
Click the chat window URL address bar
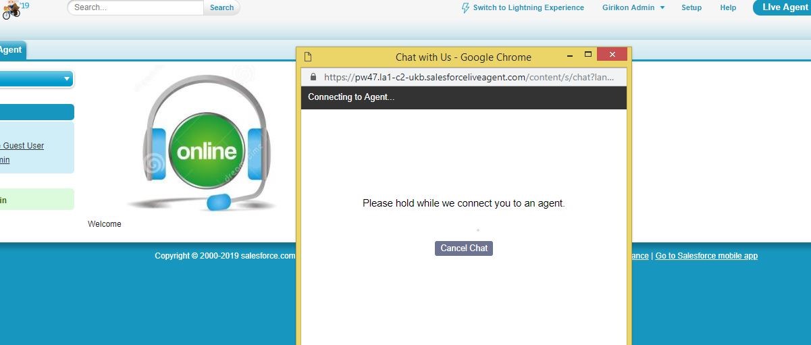[464, 77]
